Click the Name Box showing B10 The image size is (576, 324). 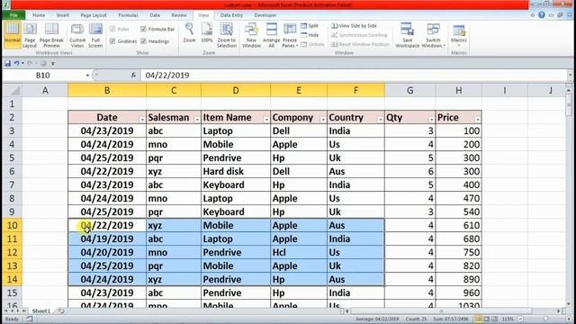pos(44,76)
